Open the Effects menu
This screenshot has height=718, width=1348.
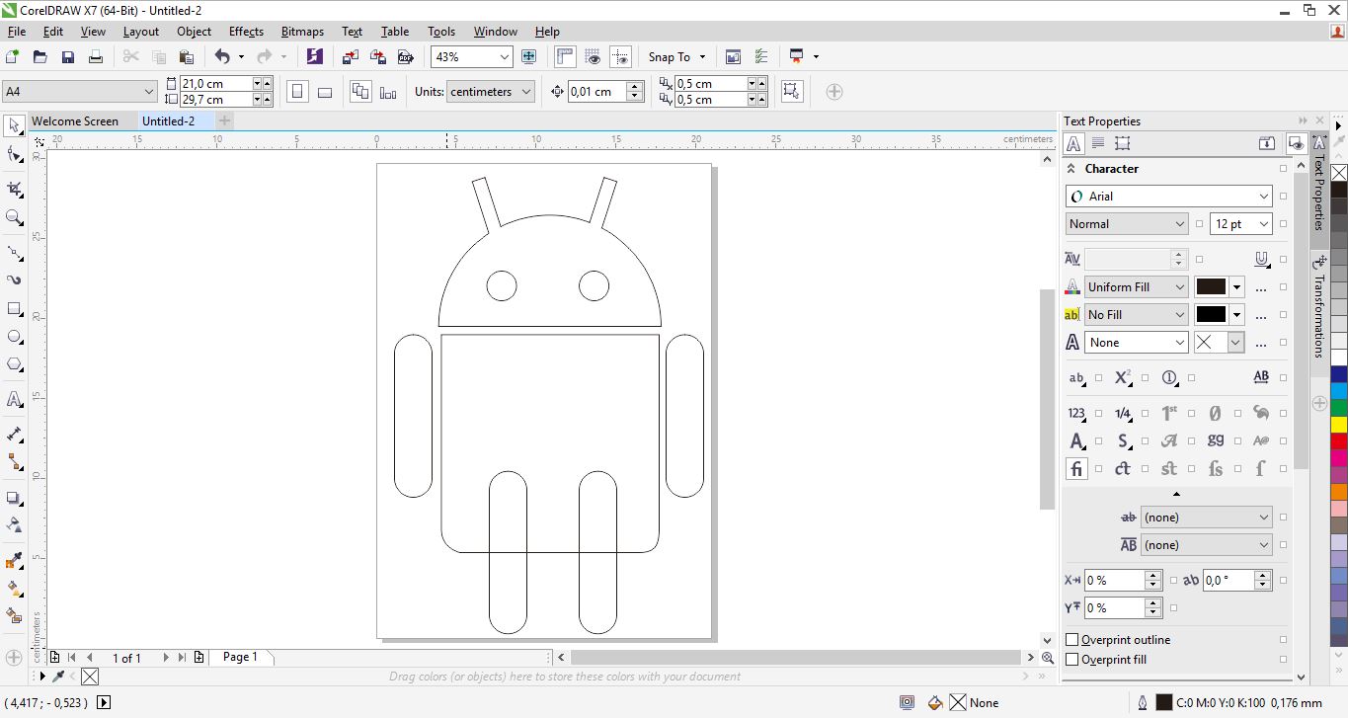pos(246,32)
